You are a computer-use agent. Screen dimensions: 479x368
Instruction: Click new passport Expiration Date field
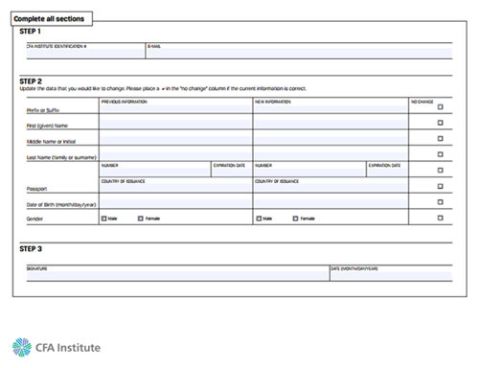[387, 172]
